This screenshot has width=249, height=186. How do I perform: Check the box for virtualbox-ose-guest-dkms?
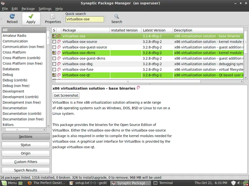coord(54,58)
